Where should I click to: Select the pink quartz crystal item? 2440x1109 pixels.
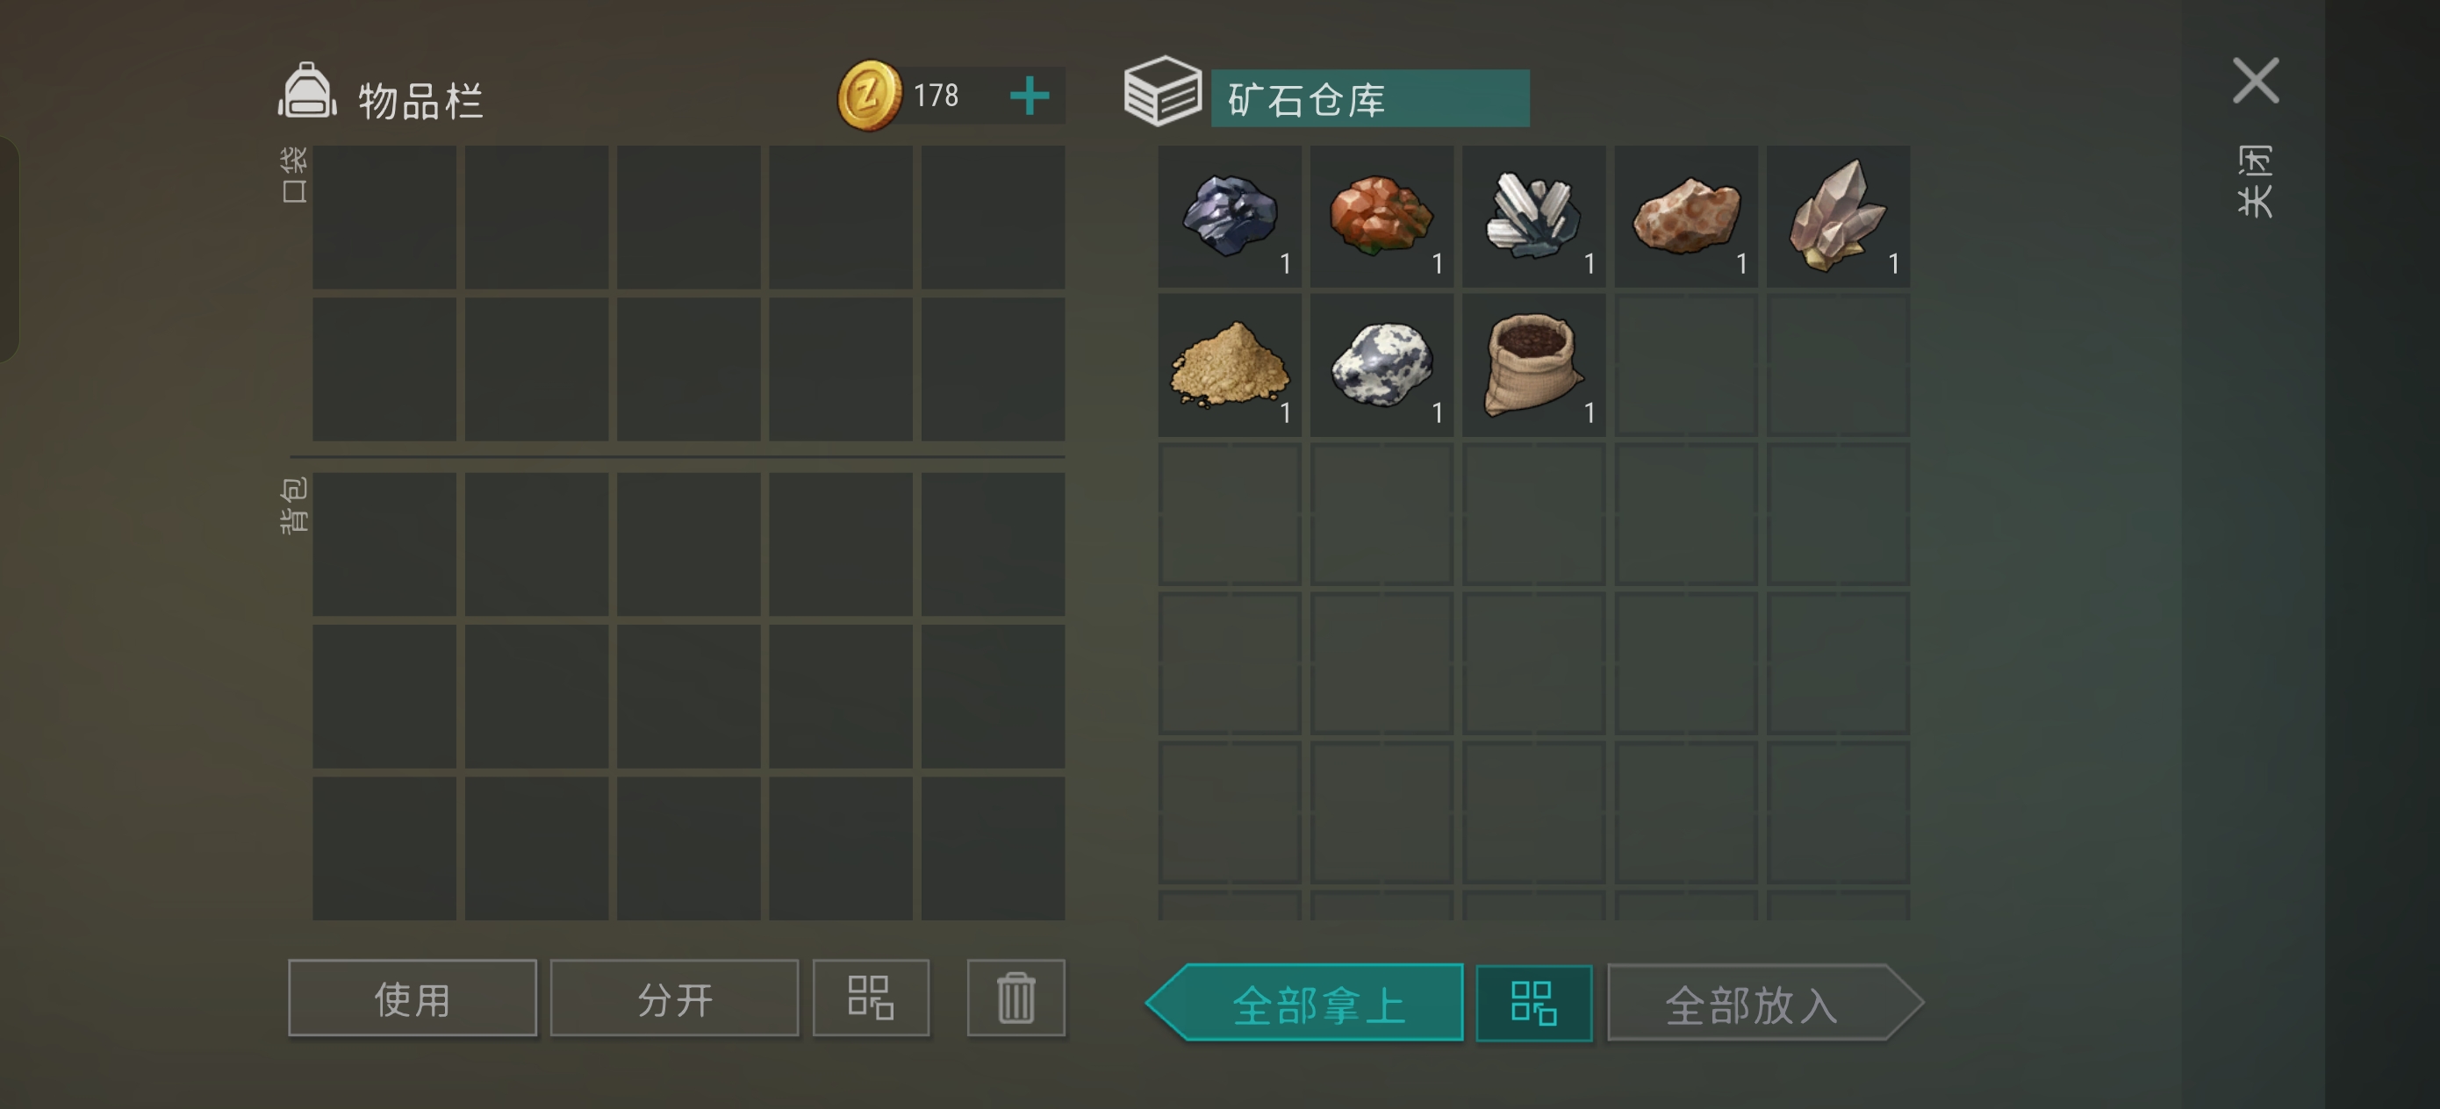pos(1839,216)
